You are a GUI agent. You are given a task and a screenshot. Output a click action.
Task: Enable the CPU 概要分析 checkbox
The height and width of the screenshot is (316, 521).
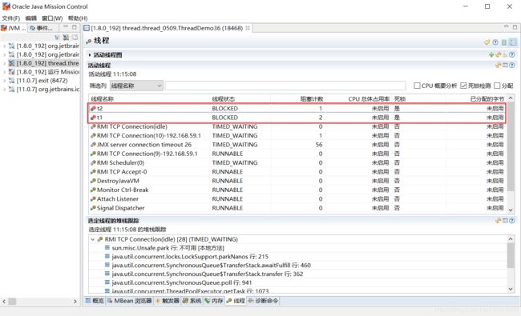point(417,86)
